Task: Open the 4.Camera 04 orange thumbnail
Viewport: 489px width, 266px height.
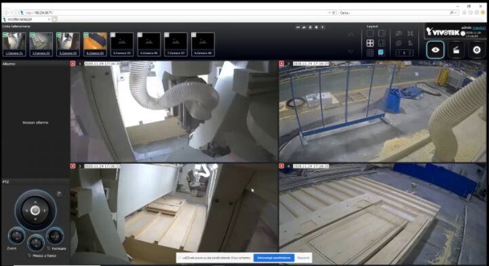Action: point(95,44)
